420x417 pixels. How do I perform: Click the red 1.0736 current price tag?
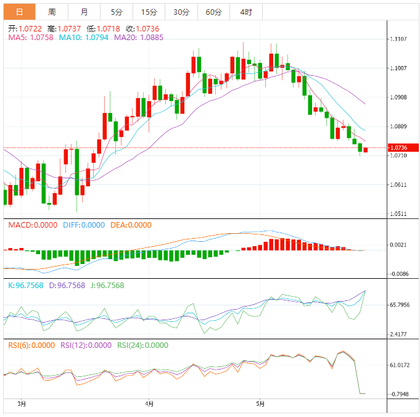(x=403, y=147)
